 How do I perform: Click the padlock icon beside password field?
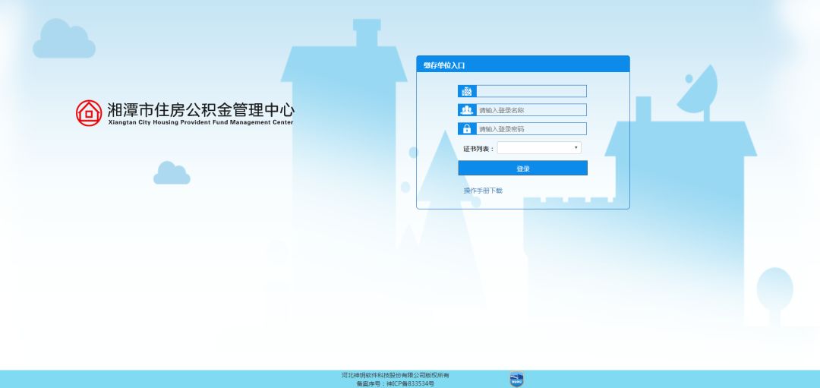tap(467, 129)
